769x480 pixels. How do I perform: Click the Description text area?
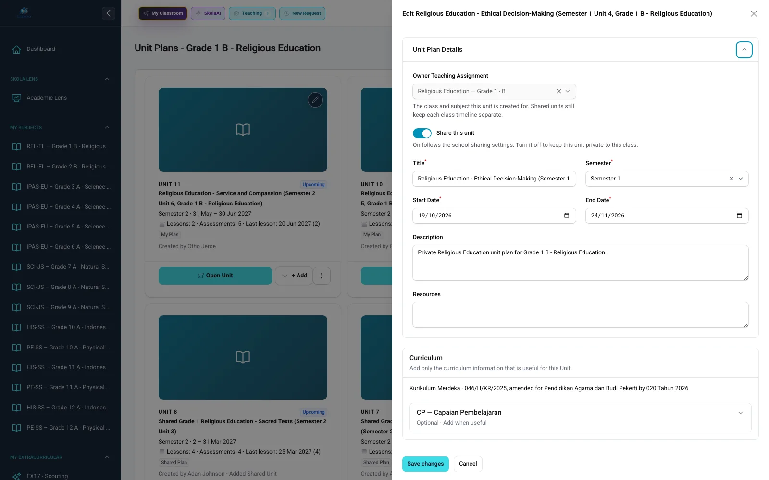point(581,263)
